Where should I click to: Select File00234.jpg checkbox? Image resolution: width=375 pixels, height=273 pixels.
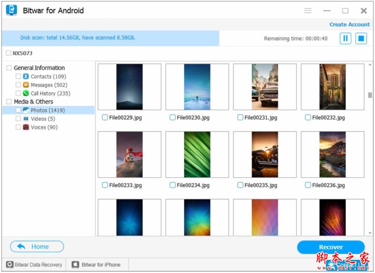click(172, 185)
